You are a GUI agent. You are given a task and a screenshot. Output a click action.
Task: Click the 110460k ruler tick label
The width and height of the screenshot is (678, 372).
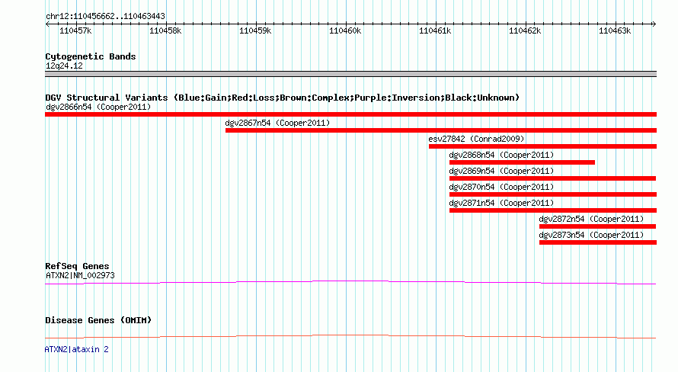pyautogui.click(x=345, y=30)
